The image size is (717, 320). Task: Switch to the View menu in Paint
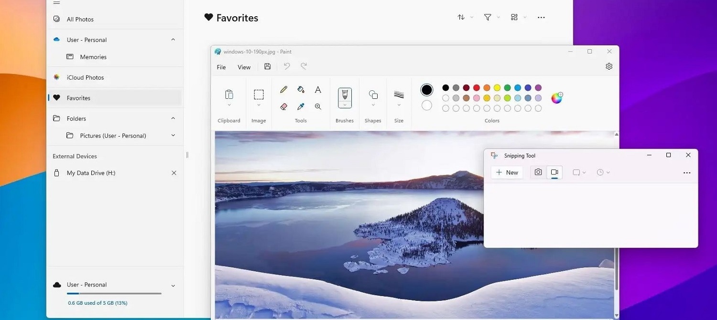point(244,67)
